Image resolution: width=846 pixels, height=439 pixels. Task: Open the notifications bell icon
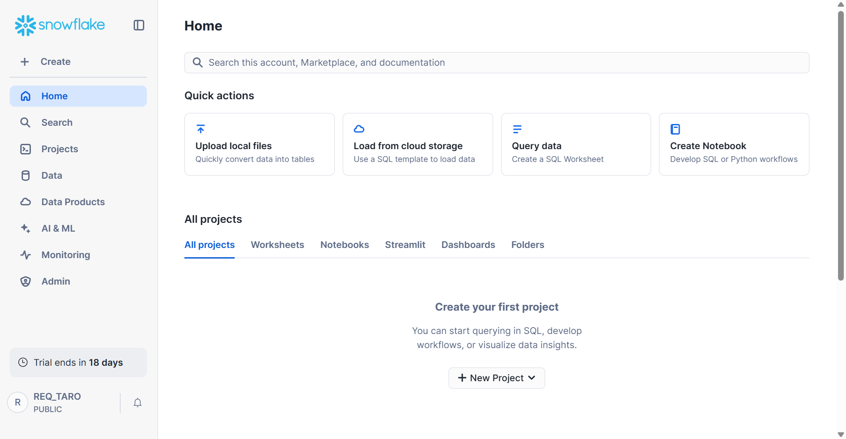click(x=138, y=402)
